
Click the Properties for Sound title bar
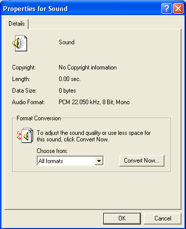click(x=80, y=9)
